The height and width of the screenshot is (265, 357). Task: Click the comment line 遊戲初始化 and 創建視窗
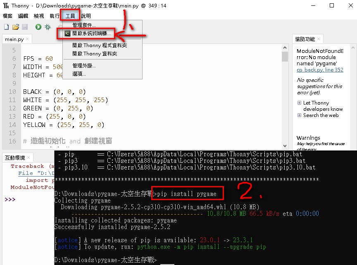(x=68, y=141)
